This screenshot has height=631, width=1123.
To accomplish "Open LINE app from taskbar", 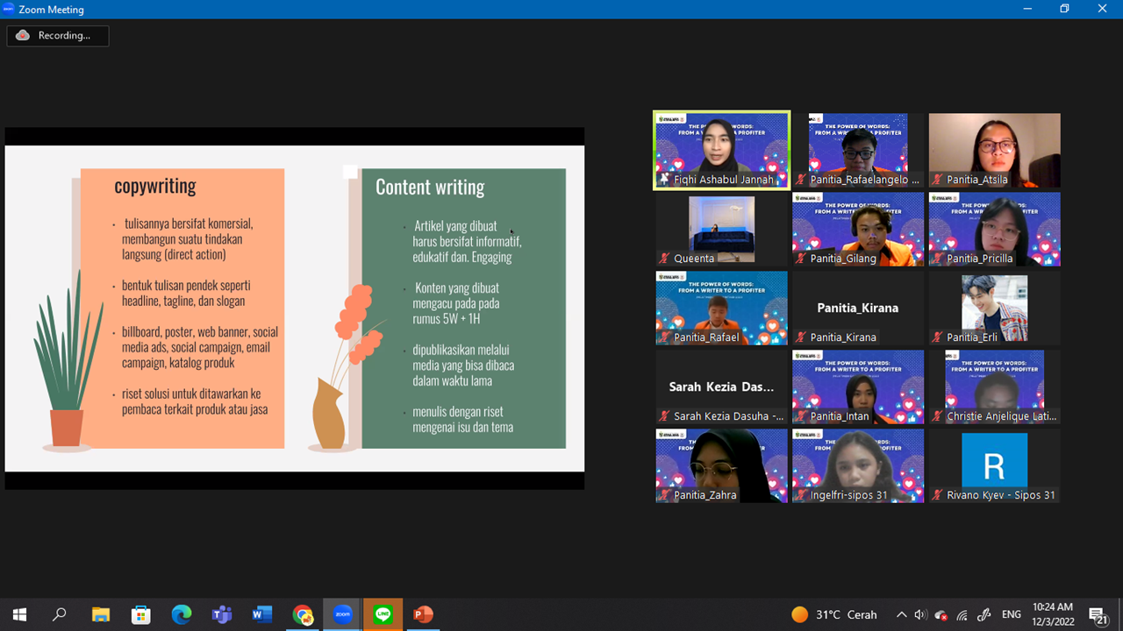I will coord(383,614).
